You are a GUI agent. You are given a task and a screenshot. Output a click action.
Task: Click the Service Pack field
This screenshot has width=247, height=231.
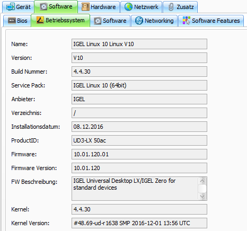pyautogui.click(x=139, y=85)
